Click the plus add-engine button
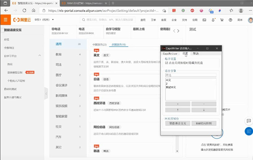 pos(178,104)
